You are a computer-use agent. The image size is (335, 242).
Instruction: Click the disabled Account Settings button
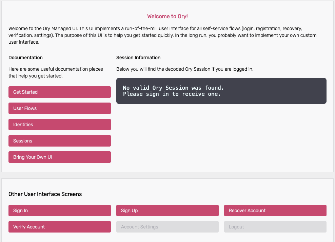[x=167, y=226]
